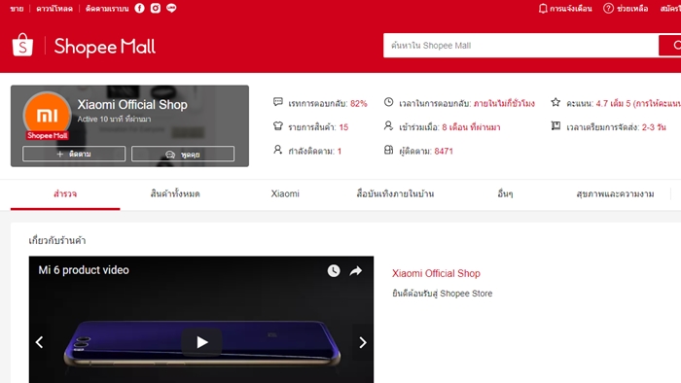Viewport: 681px width, 383px height.
Task: Click the Shopee shopping bag logo
Action: (22, 45)
